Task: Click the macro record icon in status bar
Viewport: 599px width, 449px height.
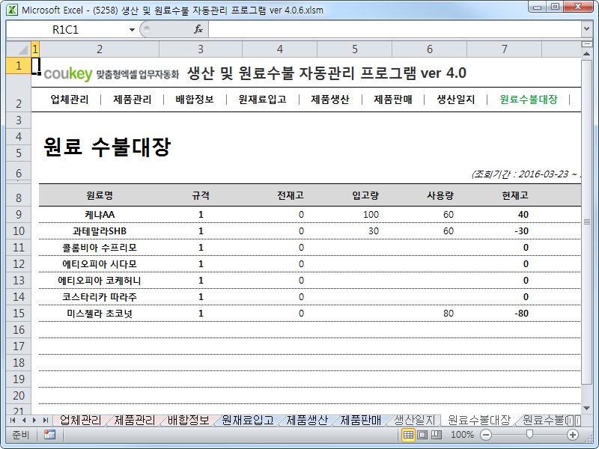Action: (x=49, y=435)
